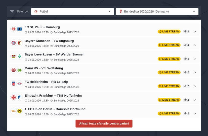208x136 pixels.
Task: Click Afișați toate sfaturile pentru pariuri button
Action: point(104,124)
